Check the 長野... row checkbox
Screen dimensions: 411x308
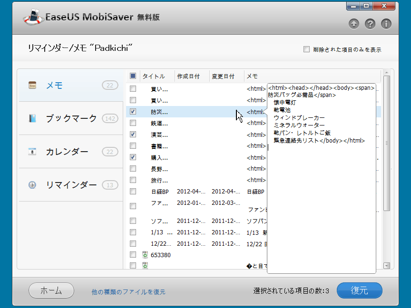click(x=133, y=168)
